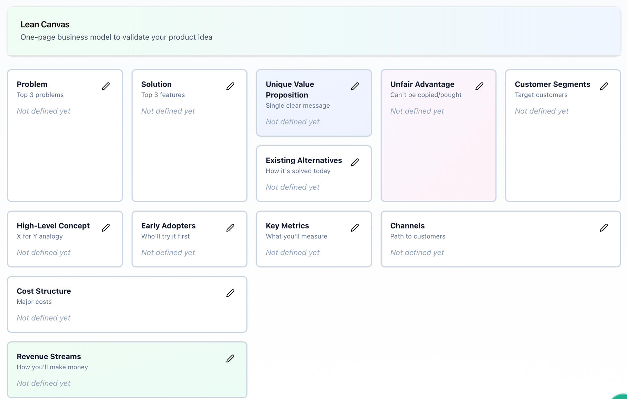Edit the High-Level Concept section
The image size is (627, 399).
pos(106,227)
